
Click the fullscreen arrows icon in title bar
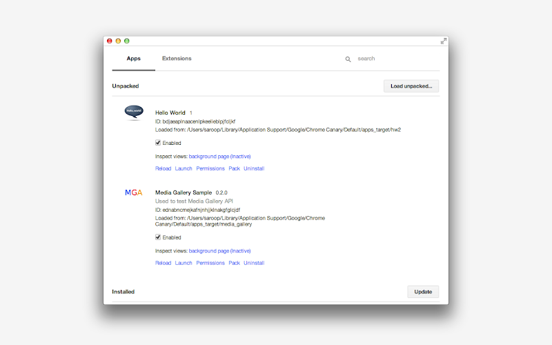(444, 41)
